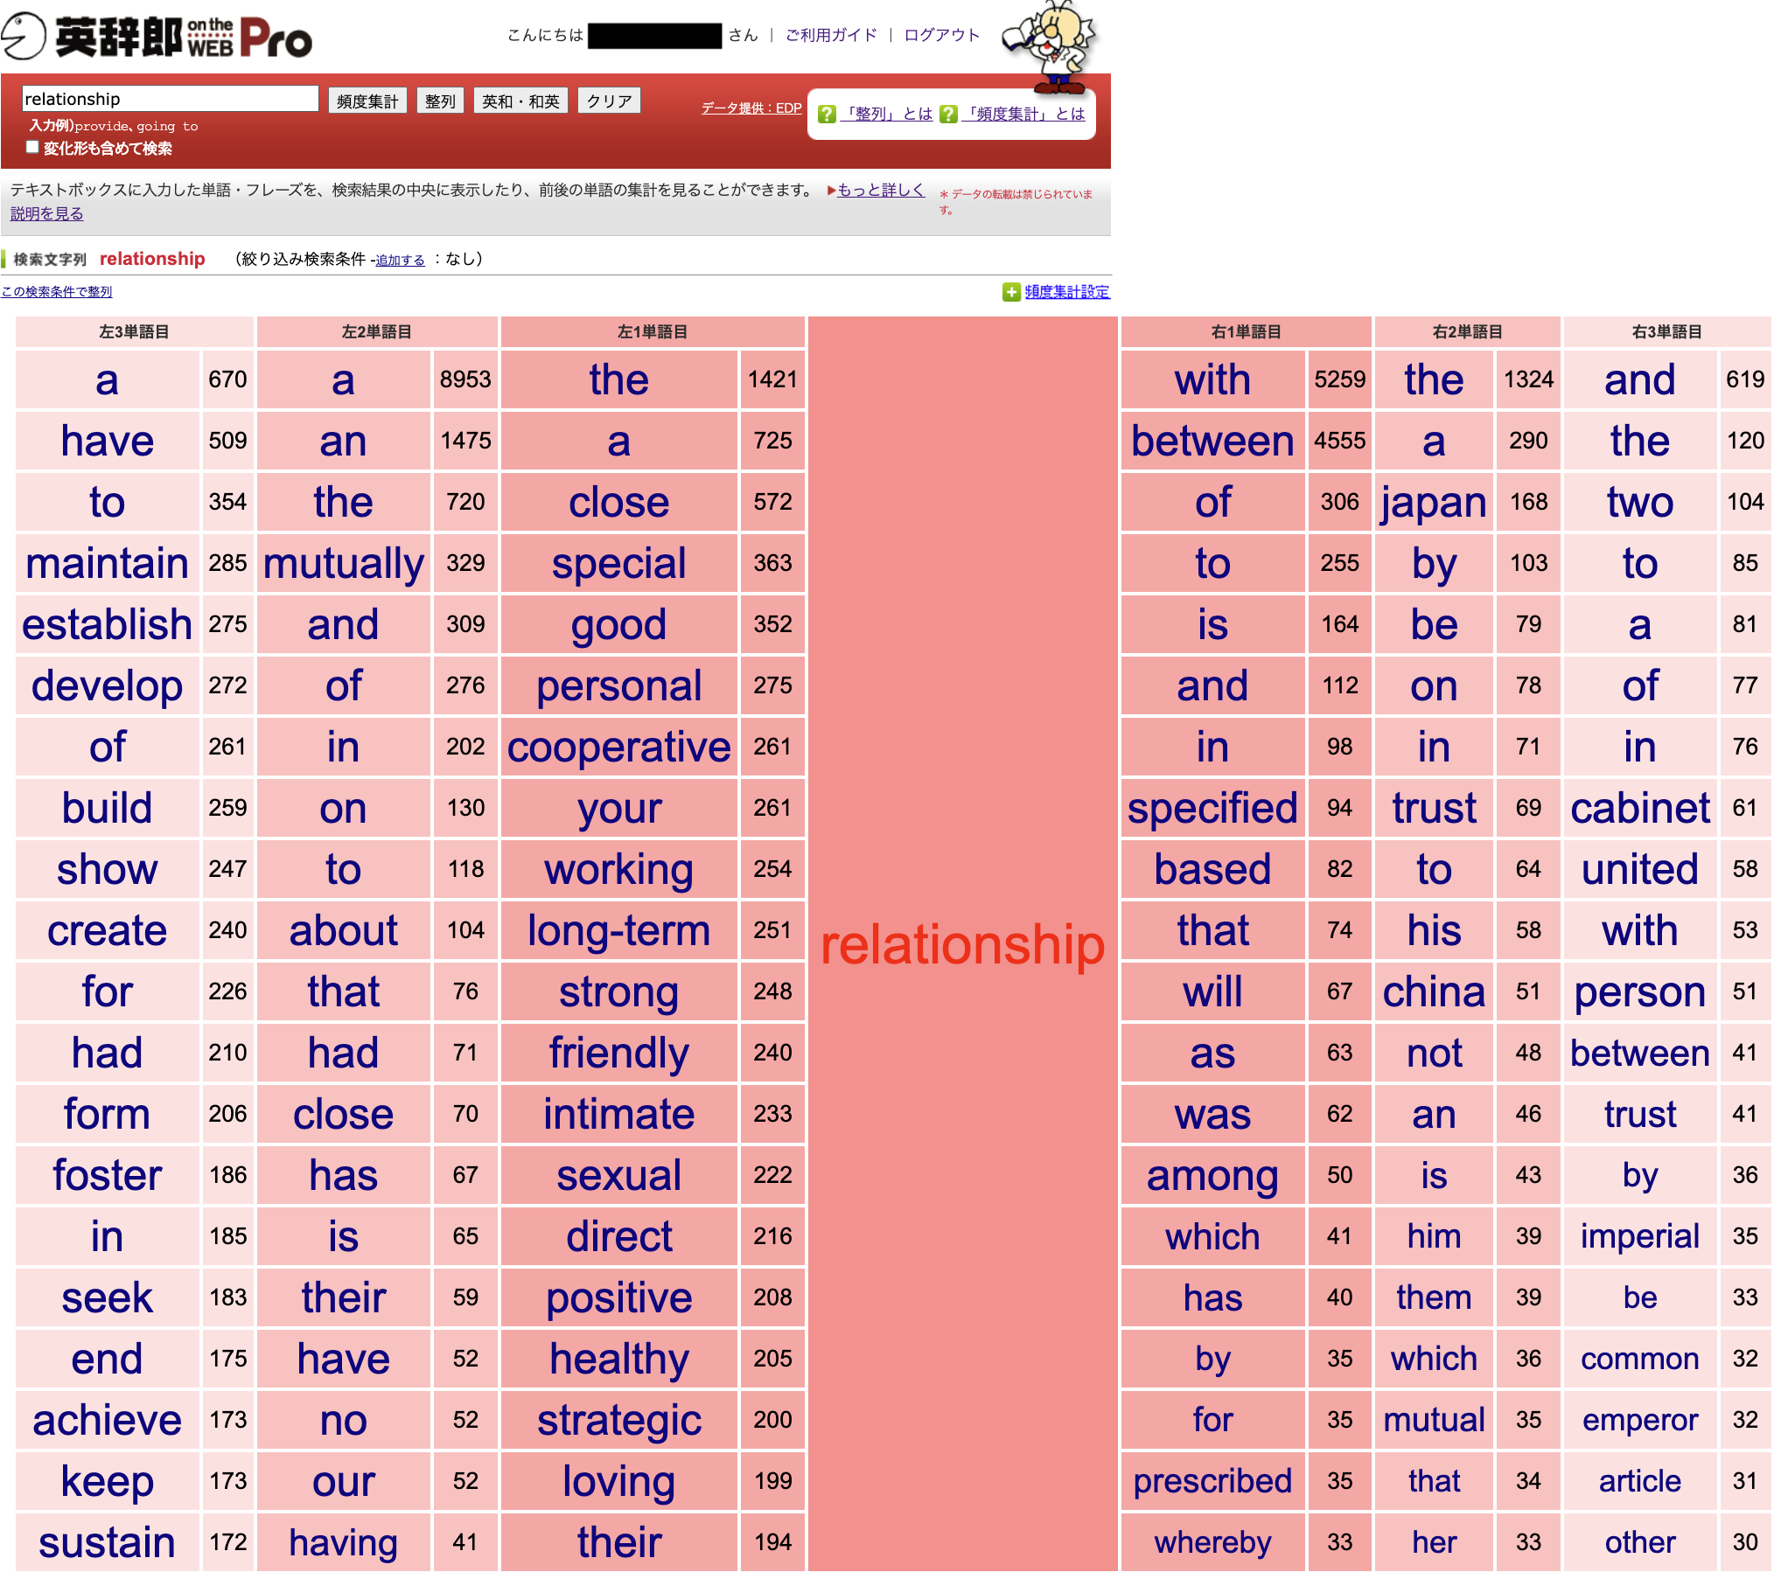Click the word 'specified' with count 94
The width and height of the screenshot is (1774, 1572).
pyautogui.click(x=1212, y=809)
